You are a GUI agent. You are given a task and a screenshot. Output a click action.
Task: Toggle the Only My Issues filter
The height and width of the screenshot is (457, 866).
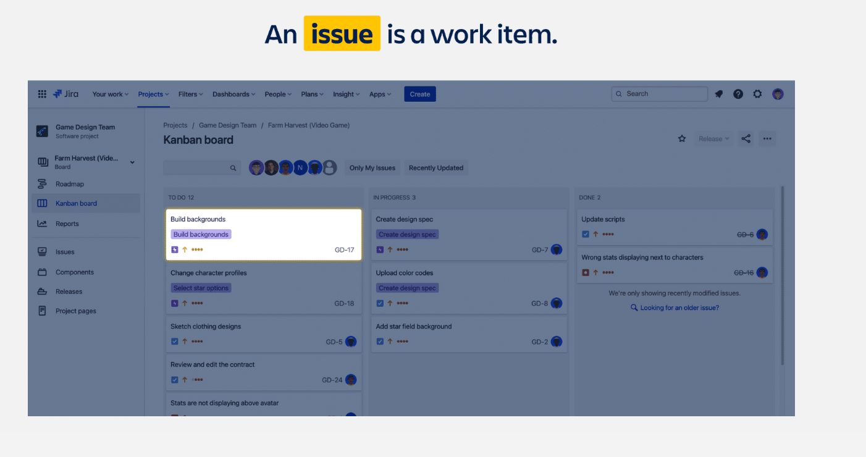tap(372, 167)
